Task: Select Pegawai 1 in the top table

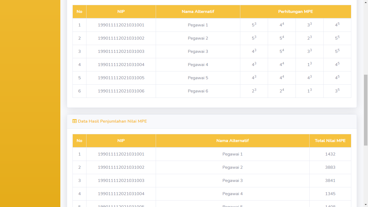Action: (198, 25)
